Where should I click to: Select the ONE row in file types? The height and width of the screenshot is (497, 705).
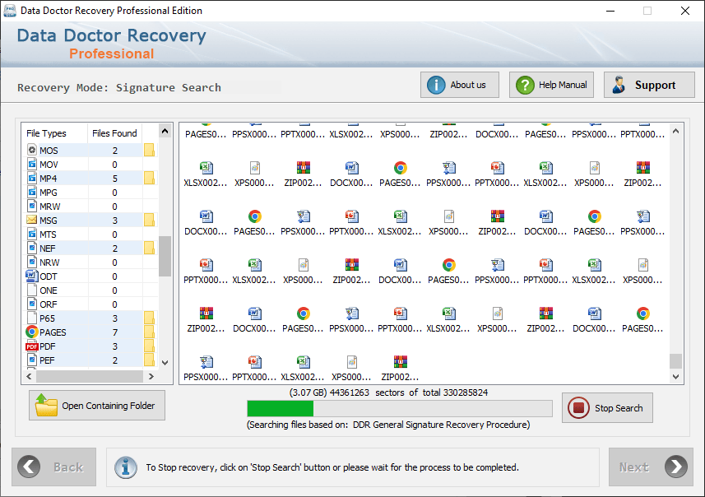click(x=90, y=290)
